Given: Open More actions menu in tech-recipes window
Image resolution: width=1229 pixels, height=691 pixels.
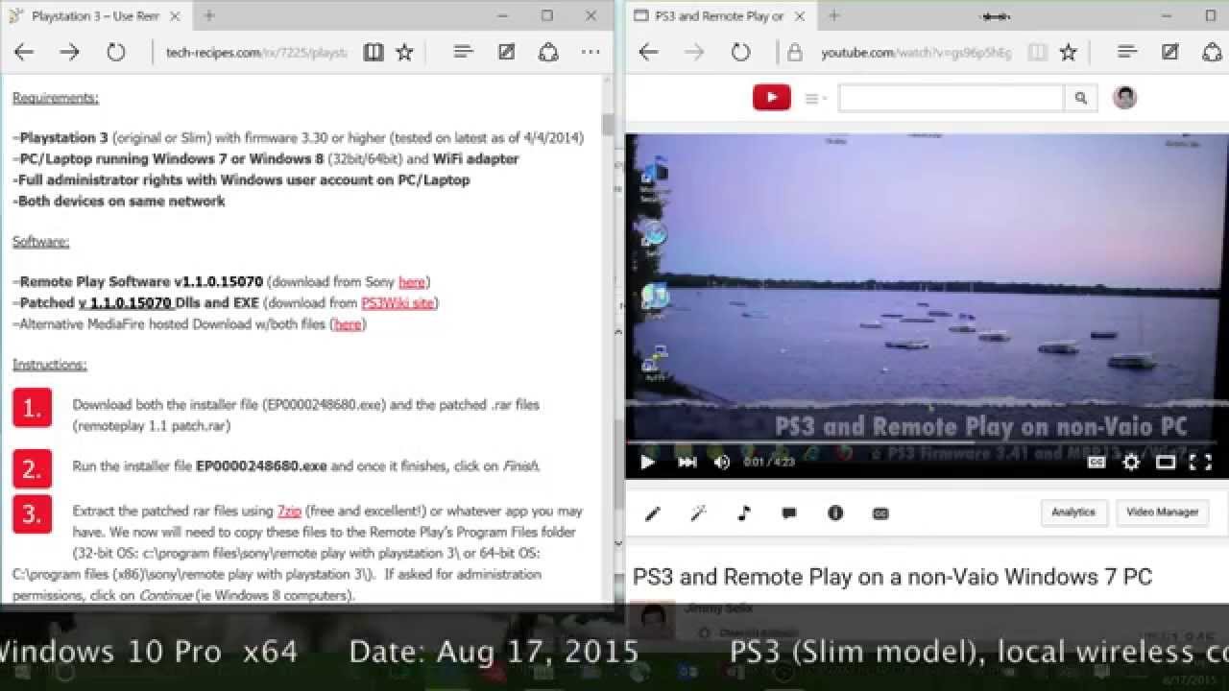Looking at the screenshot, I should coord(591,52).
